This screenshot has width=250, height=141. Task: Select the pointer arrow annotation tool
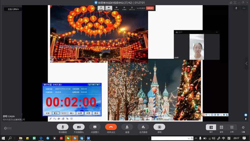pos(67,119)
